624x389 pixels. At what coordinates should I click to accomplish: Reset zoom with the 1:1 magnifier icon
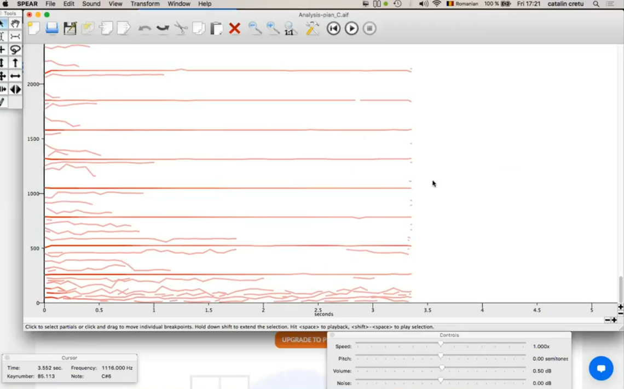[290, 29]
